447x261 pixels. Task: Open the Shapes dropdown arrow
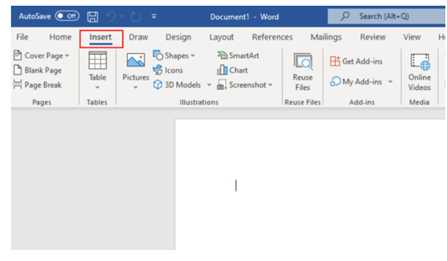[193, 56]
